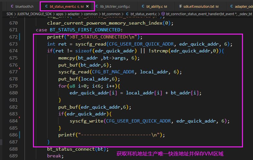Click 'if(edr_quick_addr){' on line 683
This screenshot has height=160, width=253.
click(x=85, y=114)
